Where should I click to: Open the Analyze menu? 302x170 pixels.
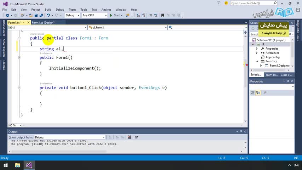[x=106, y=10]
